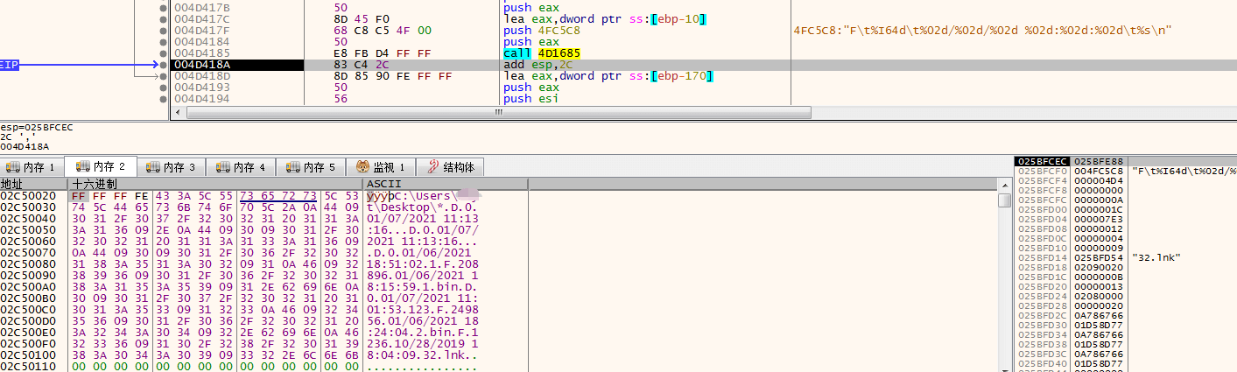Switch to the 内存 3 dump tab
The image size is (1237, 372).
(172, 167)
